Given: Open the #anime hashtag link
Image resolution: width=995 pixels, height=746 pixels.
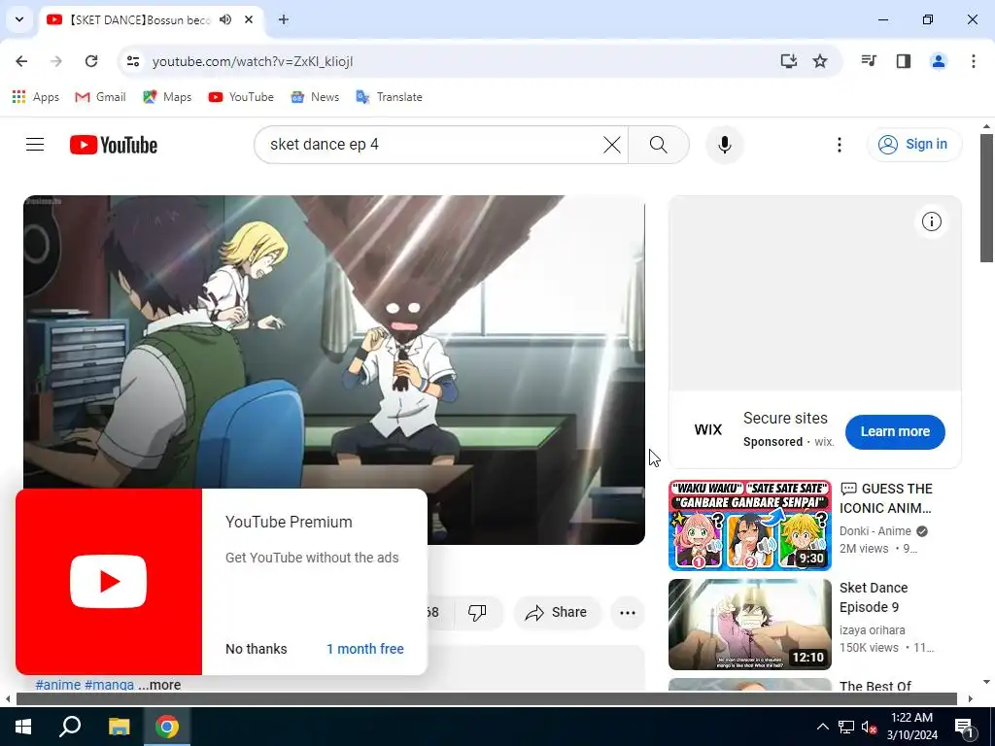Looking at the screenshot, I should (x=58, y=685).
